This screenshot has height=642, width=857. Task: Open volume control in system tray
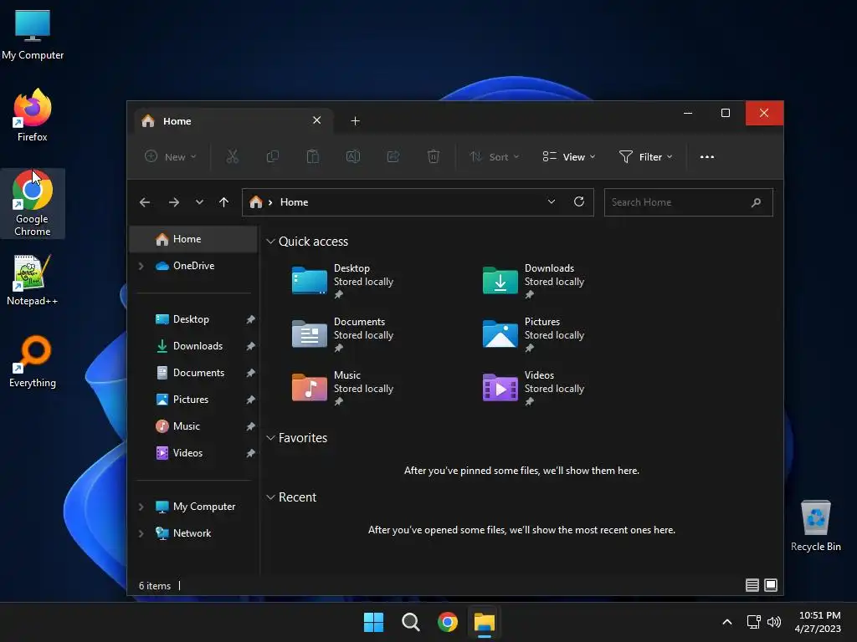pos(774,622)
